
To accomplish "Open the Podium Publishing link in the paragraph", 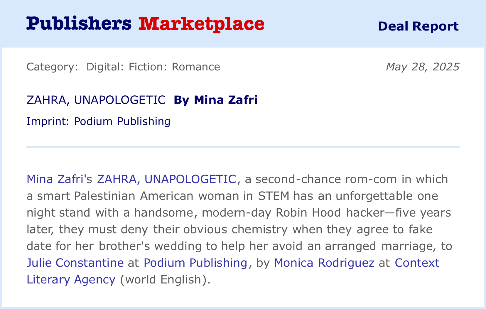I will (x=195, y=263).
